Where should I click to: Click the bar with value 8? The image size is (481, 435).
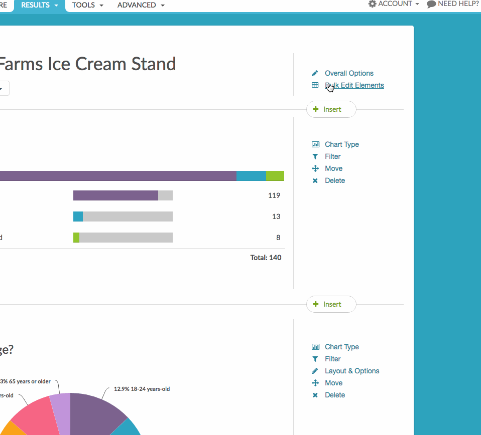pos(123,238)
